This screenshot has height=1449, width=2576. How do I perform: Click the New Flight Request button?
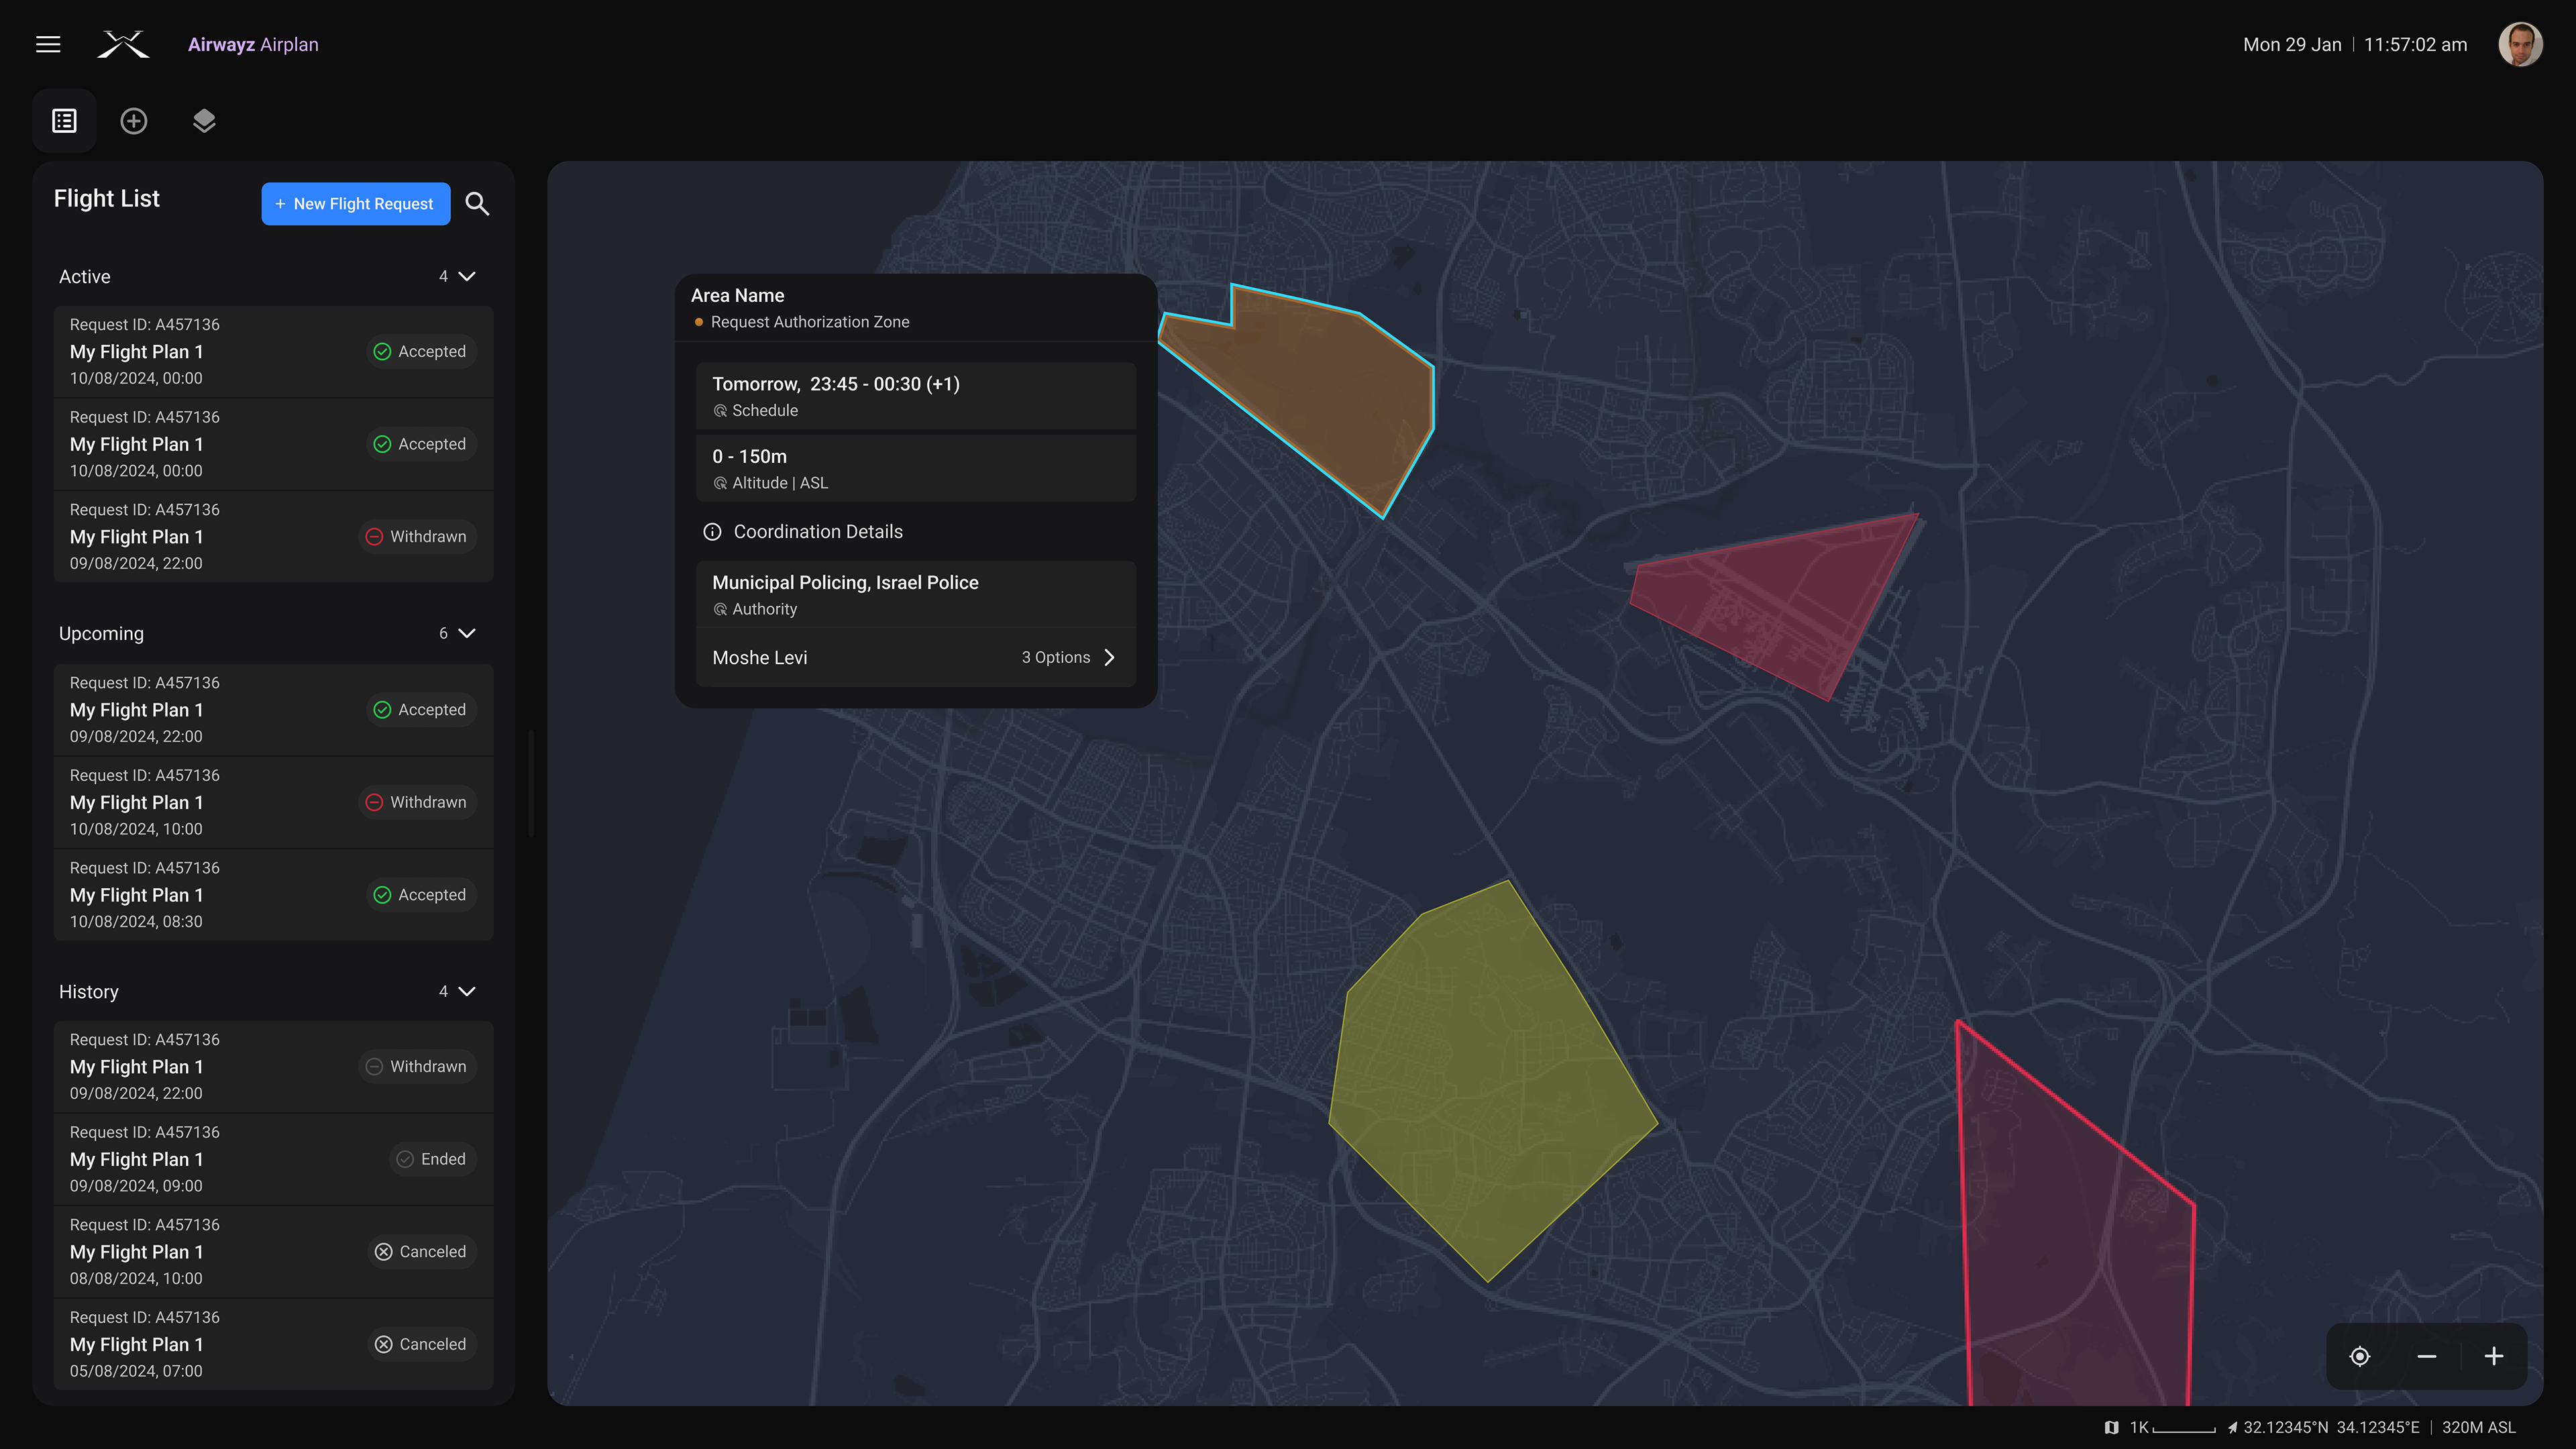[x=356, y=204]
